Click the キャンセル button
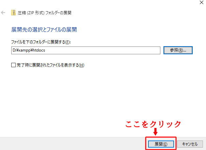This screenshot has width=206, height=150. tap(190, 144)
